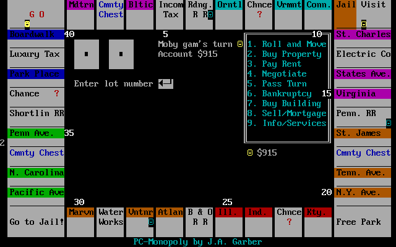396x247 pixels.
Task: Select menu option 4 Negotiate
Action: tap(277, 73)
